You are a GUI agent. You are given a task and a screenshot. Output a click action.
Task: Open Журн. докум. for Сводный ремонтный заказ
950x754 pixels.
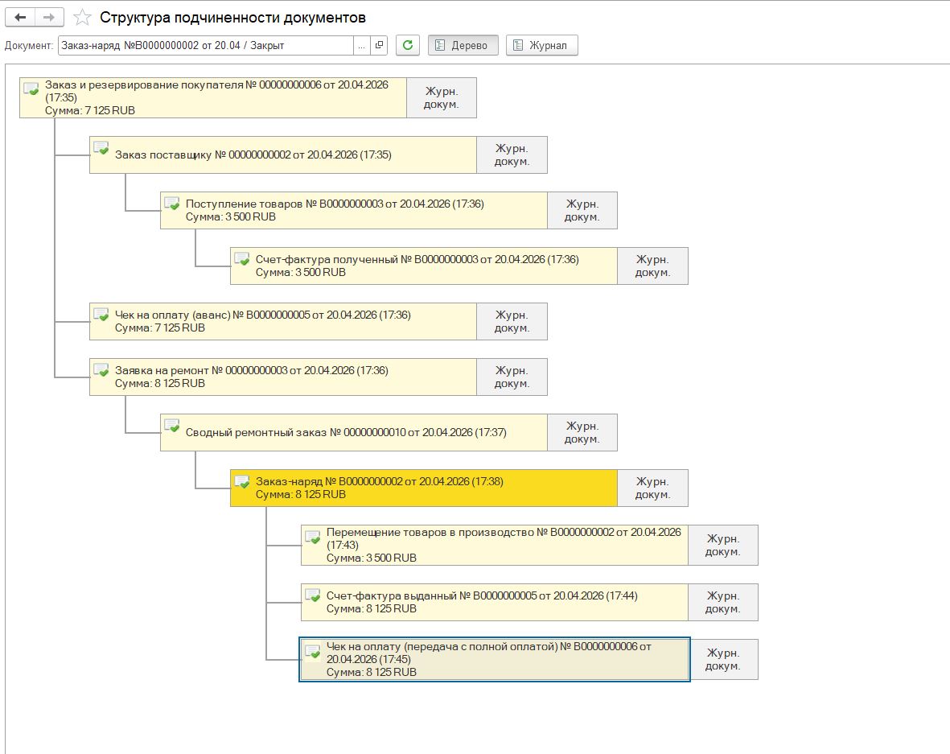[x=582, y=432]
